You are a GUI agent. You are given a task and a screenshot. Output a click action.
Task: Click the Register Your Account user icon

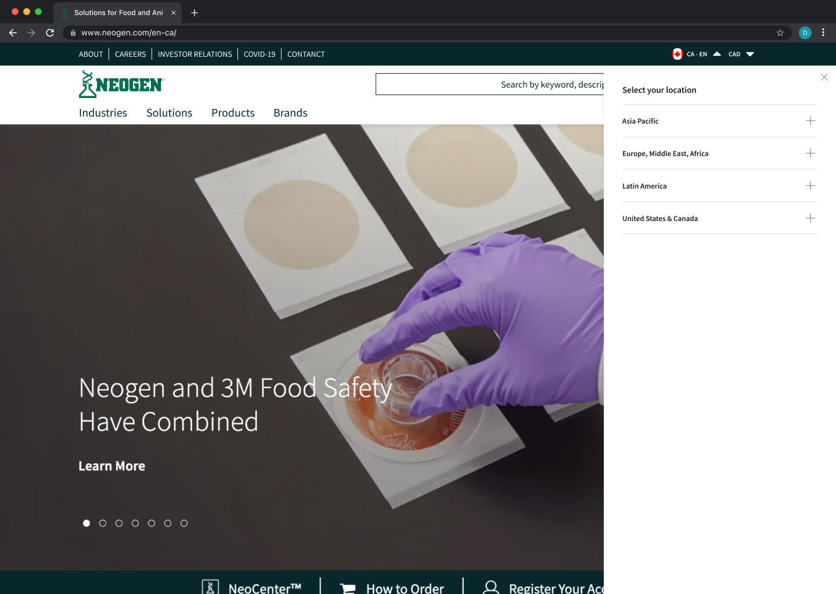(491, 587)
